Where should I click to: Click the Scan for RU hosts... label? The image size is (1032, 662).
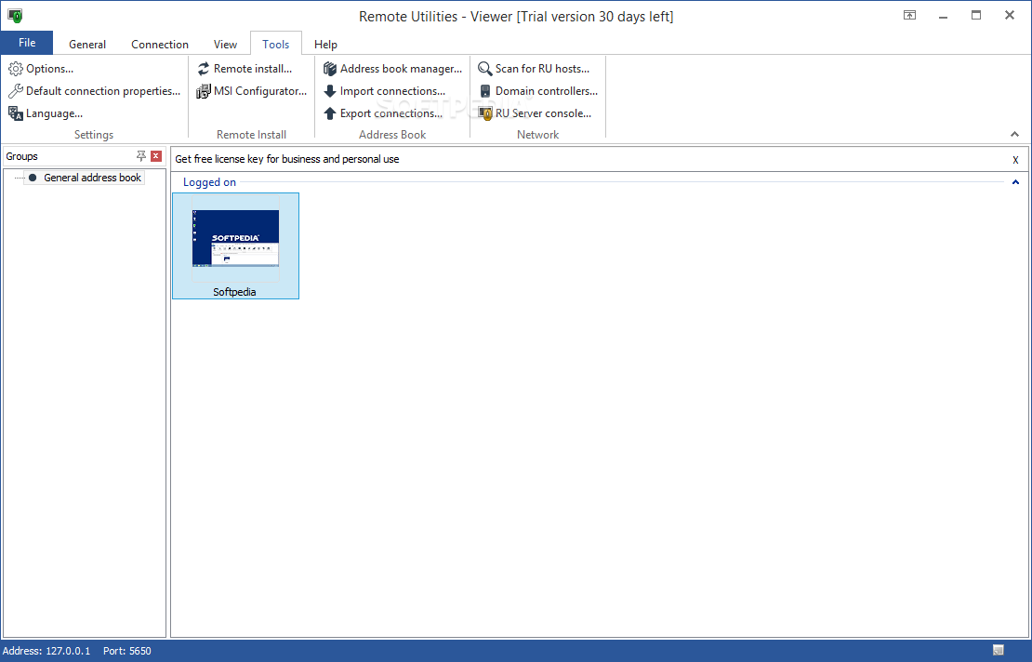point(542,69)
